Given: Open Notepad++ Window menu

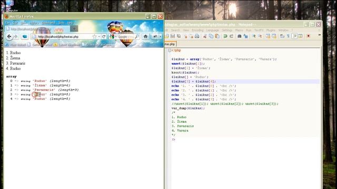Looking at the screenshot, I should 283,30.
